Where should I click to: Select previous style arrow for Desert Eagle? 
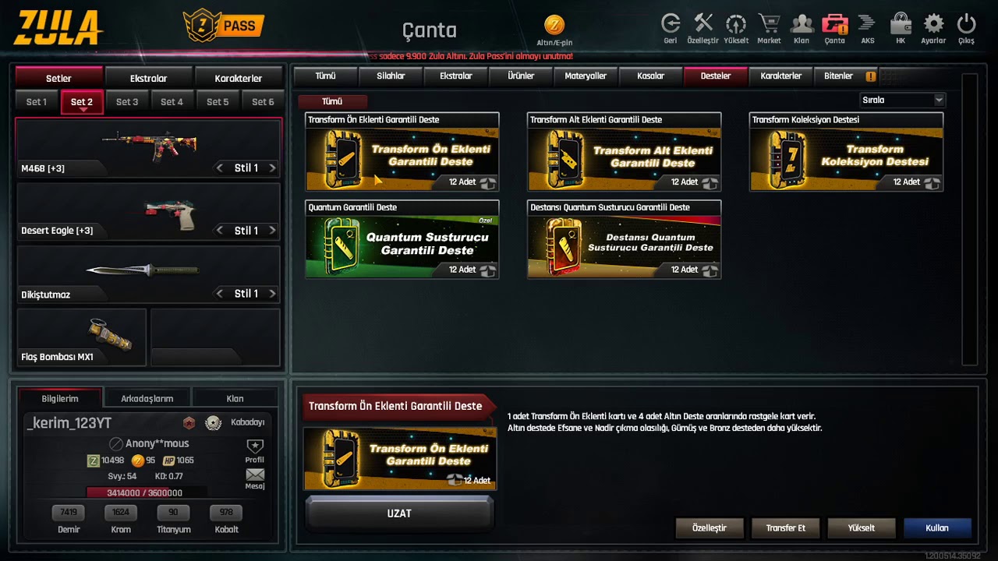220,231
